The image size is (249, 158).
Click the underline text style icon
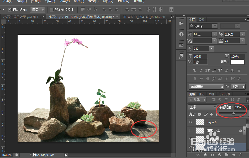pyautogui.click(x=233, y=70)
